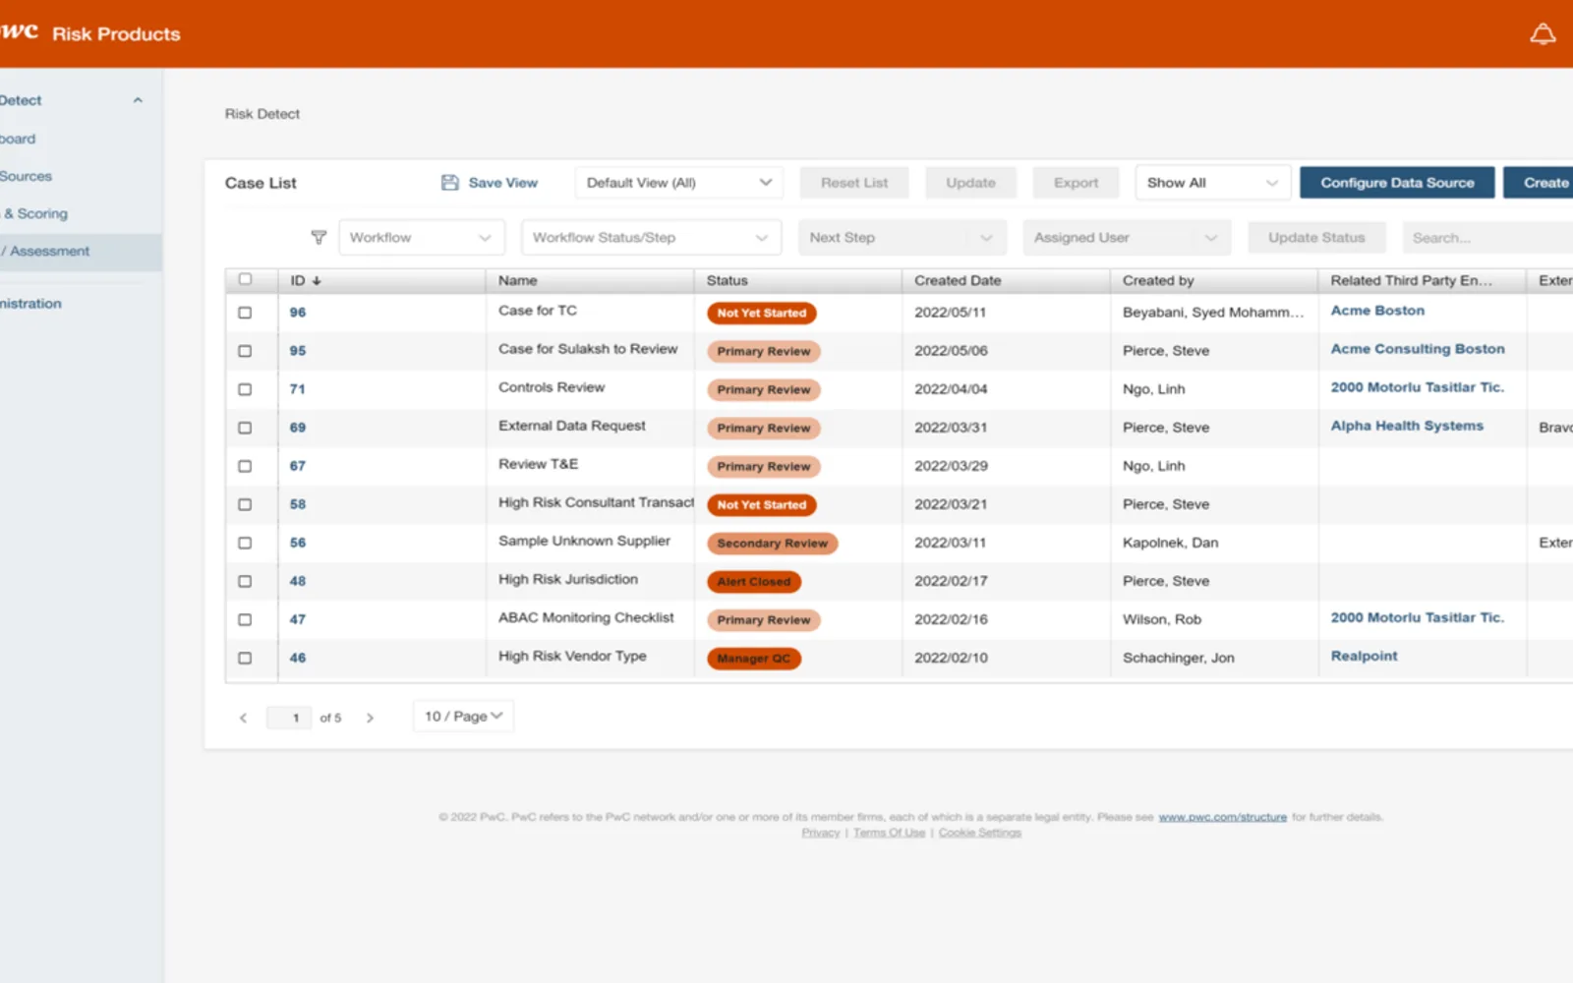Click the page number input box

point(289,718)
